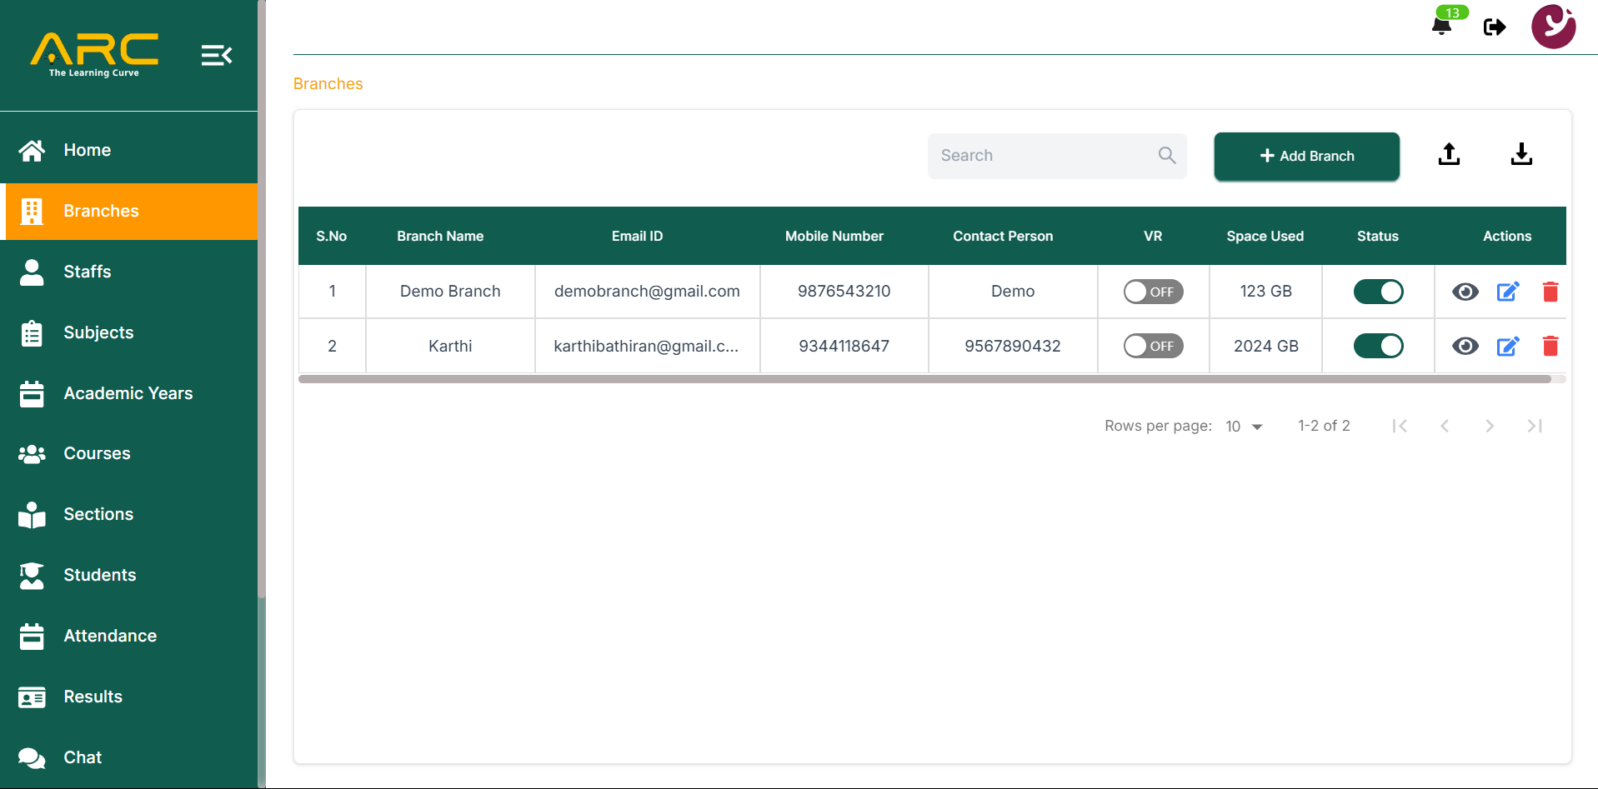Click the upload icon beside Add Branch
1598x789 pixels.
[1449, 155]
